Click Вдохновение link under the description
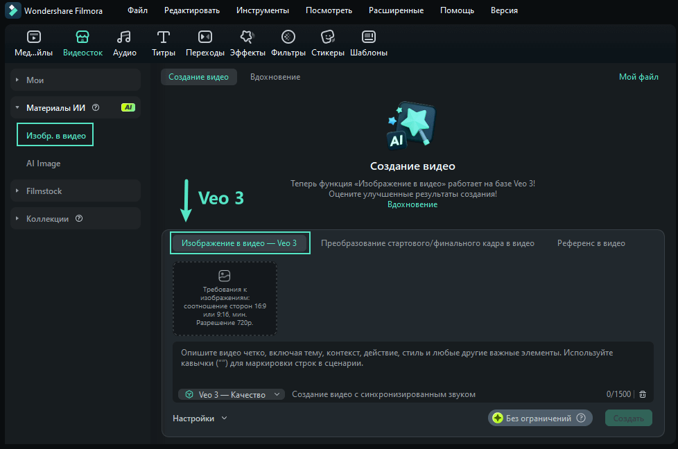The width and height of the screenshot is (678, 449). [412, 204]
